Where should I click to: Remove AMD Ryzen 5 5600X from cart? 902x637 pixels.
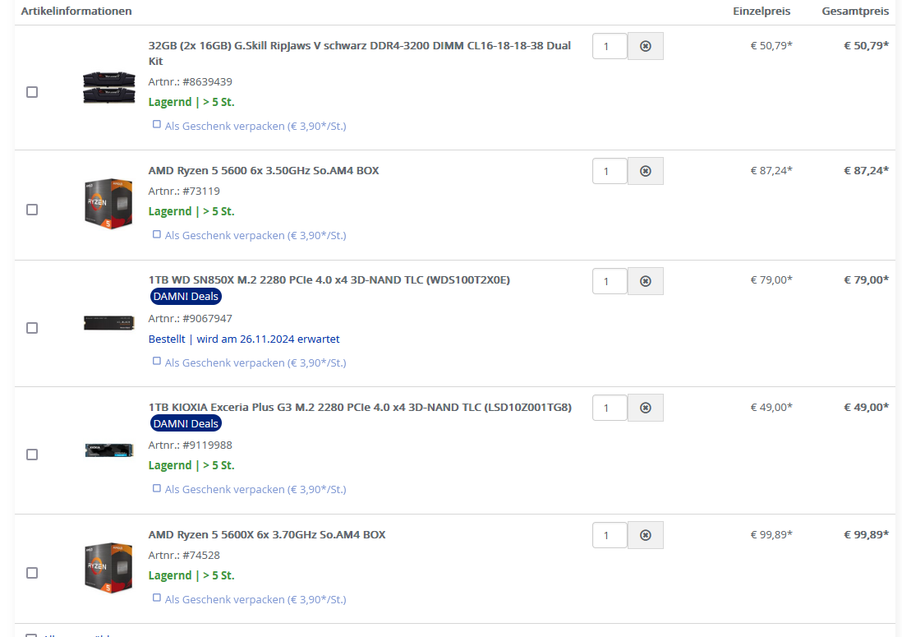[645, 535]
